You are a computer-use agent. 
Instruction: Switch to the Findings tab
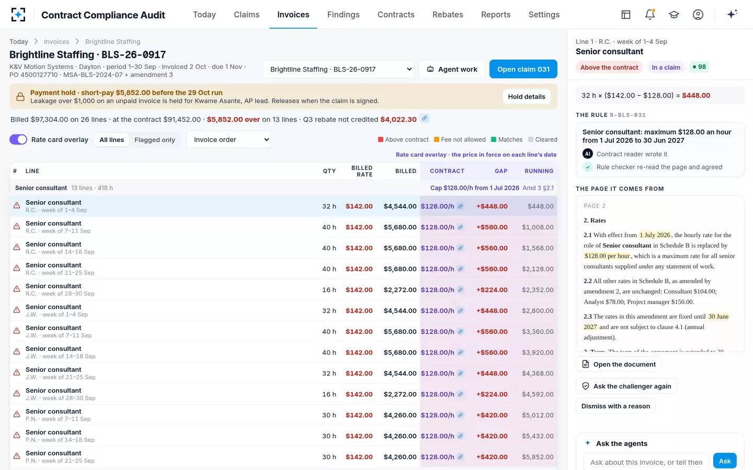coord(343,15)
